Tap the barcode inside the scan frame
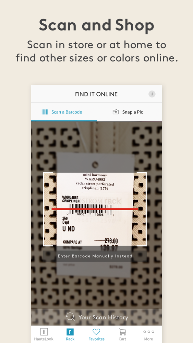The height and width of the screenshot is (343, 193). point(91,209)
